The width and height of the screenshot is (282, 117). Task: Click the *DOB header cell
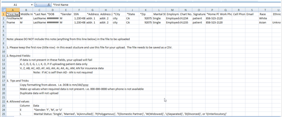[x=53, y=14]
